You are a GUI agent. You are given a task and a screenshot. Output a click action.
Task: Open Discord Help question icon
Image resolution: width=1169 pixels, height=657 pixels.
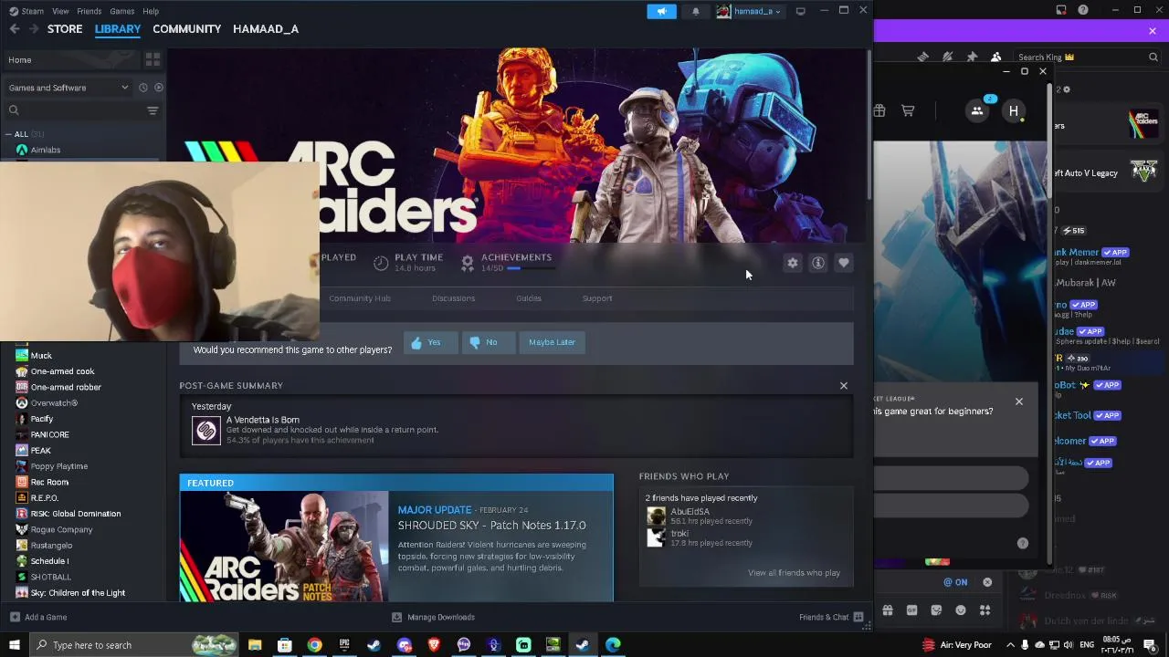coord(1083,10)
